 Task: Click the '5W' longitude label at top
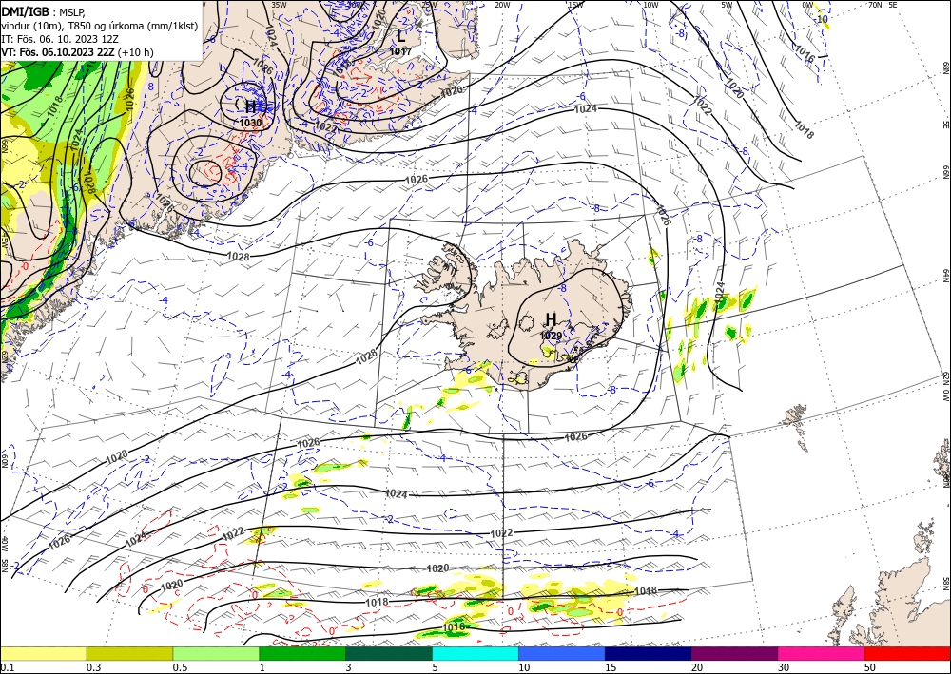coord(728,5)
